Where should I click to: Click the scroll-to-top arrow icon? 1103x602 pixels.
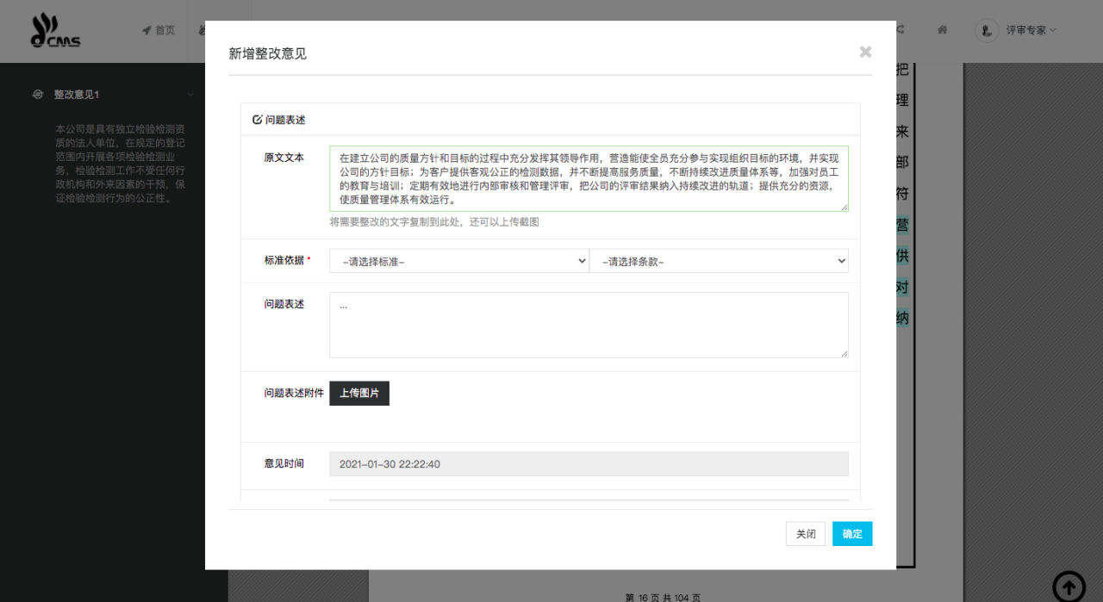[1069, 586]
